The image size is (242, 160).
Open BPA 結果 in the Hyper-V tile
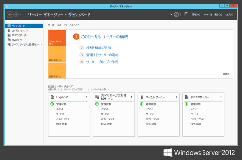point(62,124)
